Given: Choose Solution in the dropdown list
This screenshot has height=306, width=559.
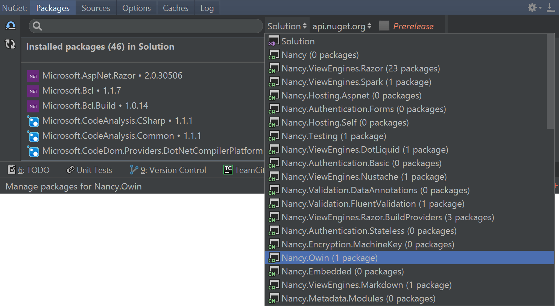Looking at the screenshot, I should point(407,41).
